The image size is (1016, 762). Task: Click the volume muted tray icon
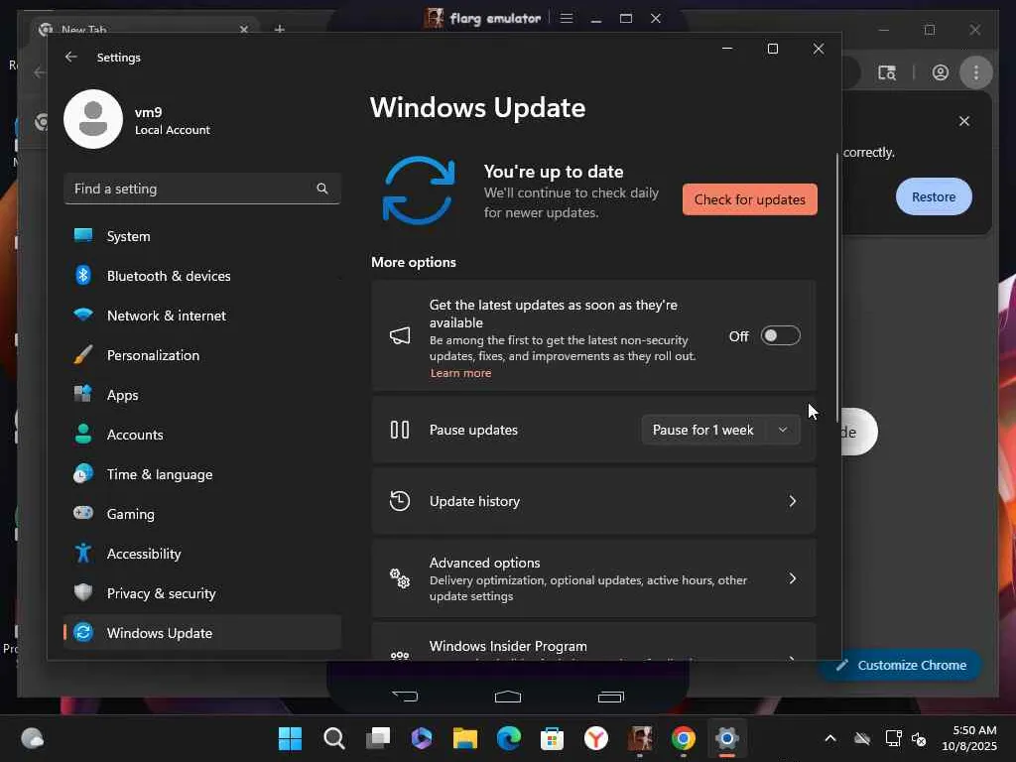[919, 738]
